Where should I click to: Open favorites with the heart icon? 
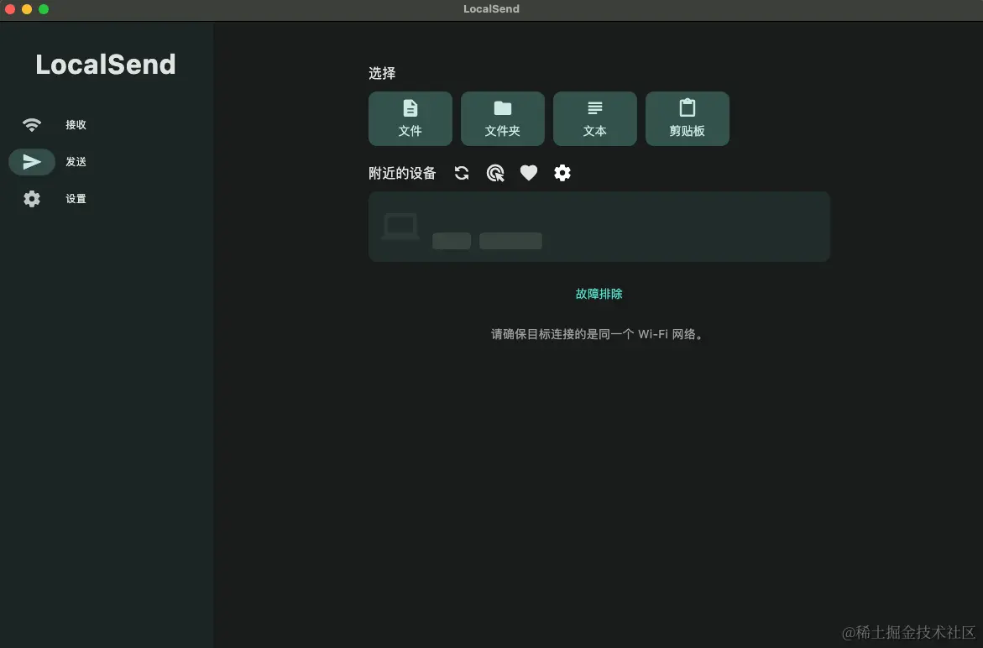click(529, 173)
